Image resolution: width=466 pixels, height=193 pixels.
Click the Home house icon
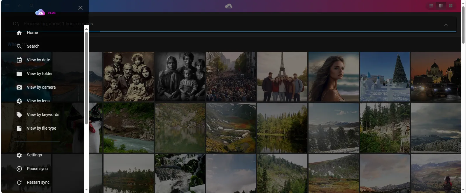19,33
